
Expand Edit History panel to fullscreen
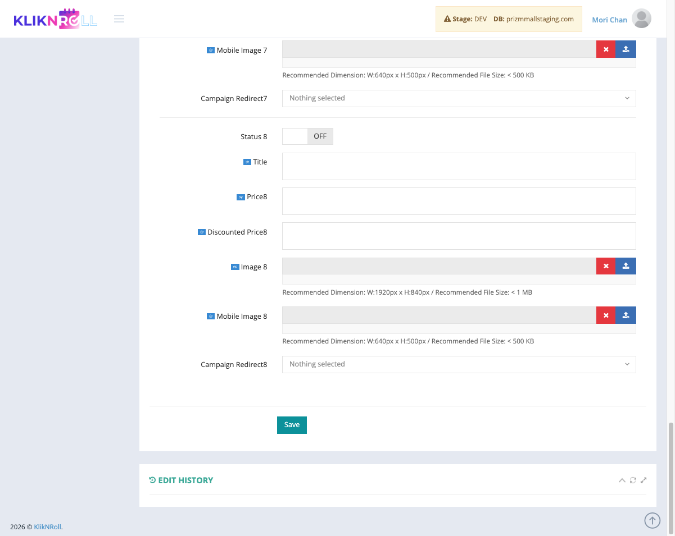pos(644,480)
